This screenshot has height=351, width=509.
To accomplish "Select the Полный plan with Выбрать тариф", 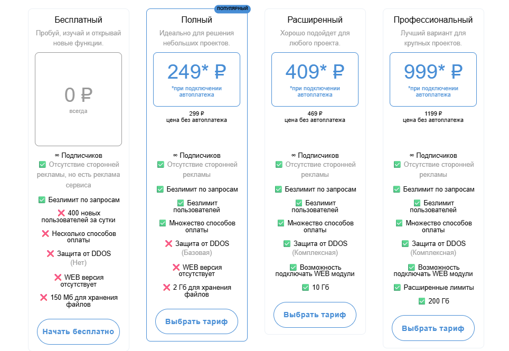I will 196,322.
